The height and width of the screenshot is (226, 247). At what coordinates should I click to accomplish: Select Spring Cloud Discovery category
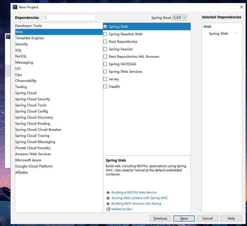pyautogui.click(x=59, y=117)
